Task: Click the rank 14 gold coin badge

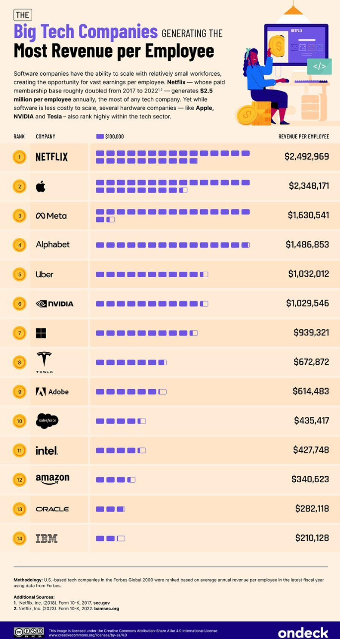Action: 19,538
